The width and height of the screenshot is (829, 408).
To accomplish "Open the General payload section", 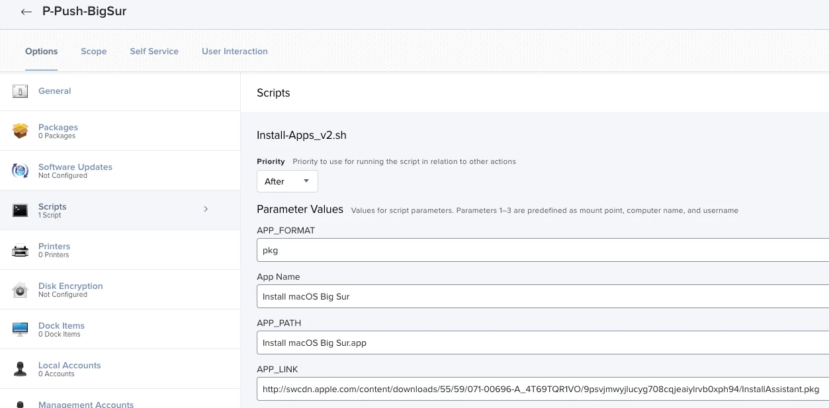I will (120, 91).
